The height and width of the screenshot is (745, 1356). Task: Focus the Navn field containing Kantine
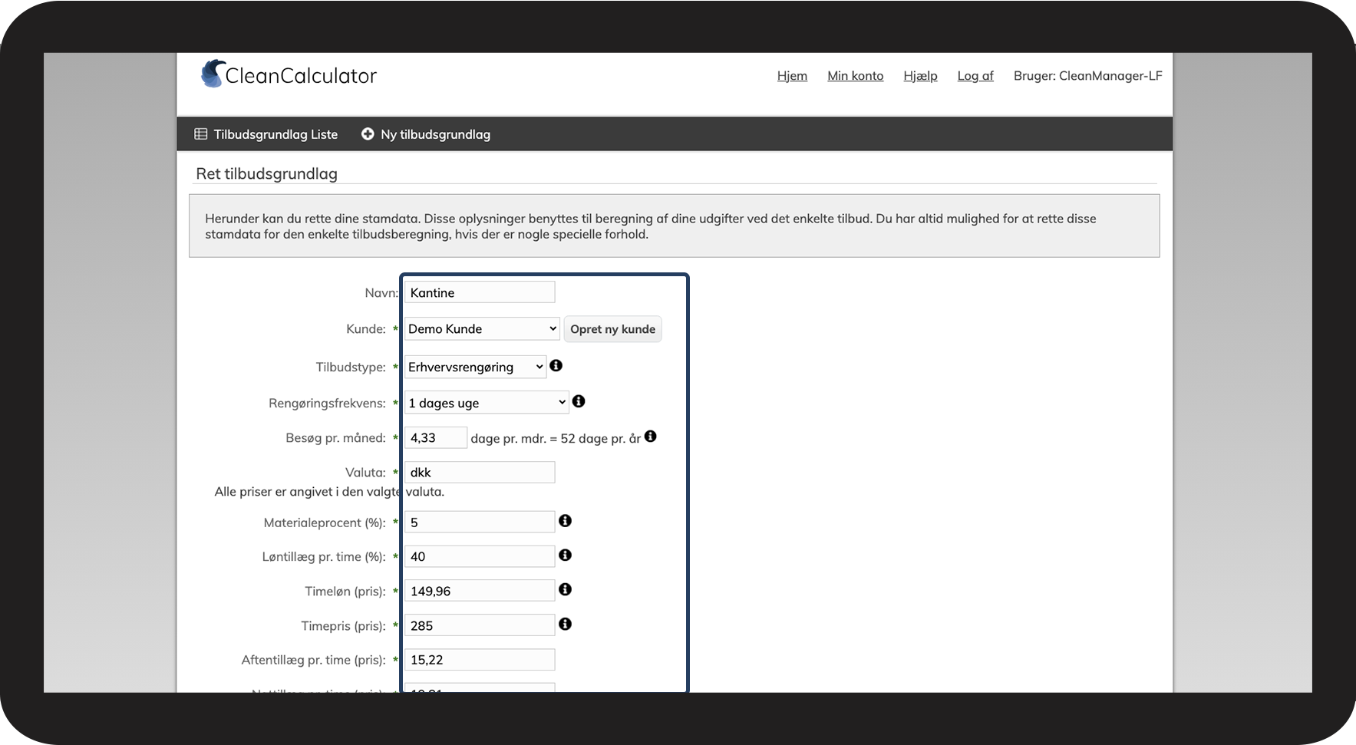(x=480, y=292)
